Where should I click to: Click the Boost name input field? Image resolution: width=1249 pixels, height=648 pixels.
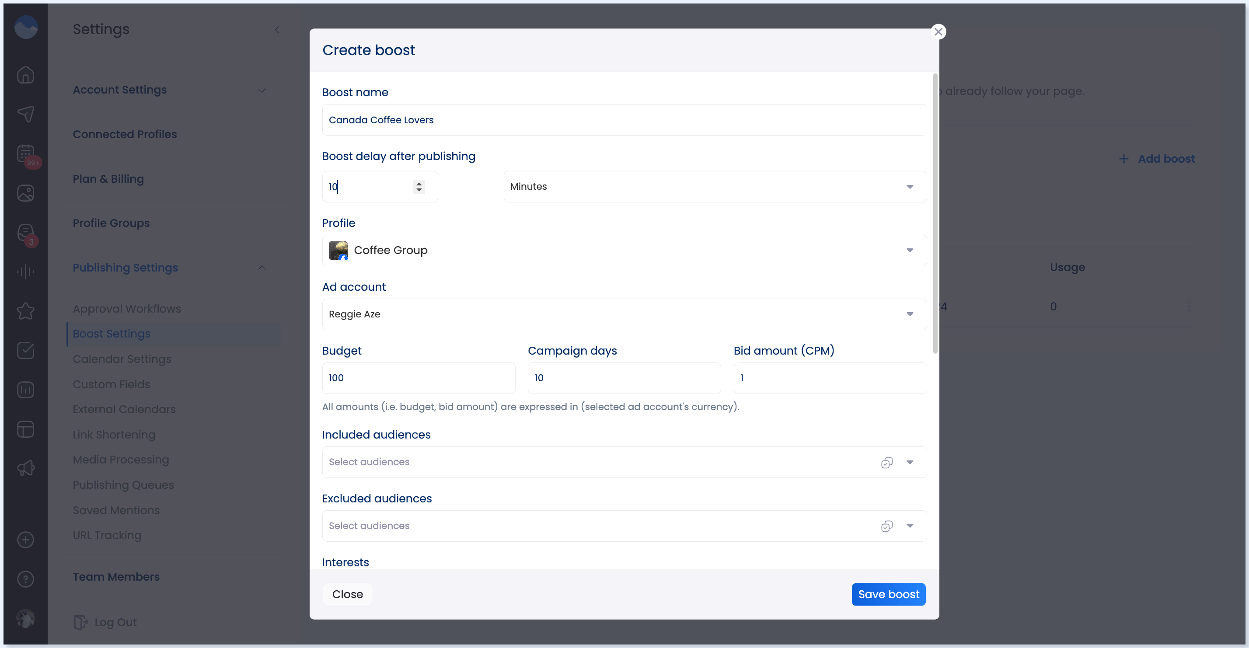tap(624, 120)
